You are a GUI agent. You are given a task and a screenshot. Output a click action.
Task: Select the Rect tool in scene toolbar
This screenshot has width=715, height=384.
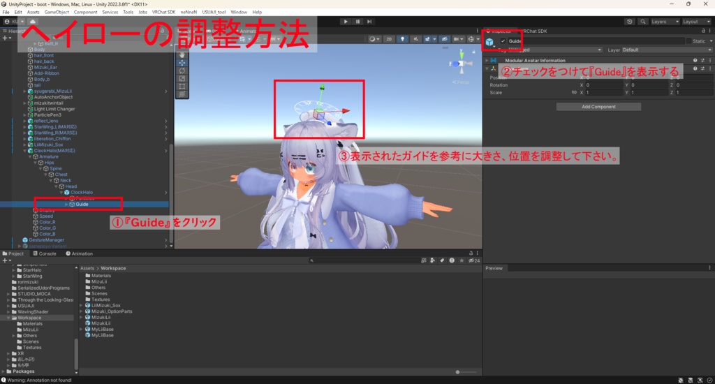point(182,86)
